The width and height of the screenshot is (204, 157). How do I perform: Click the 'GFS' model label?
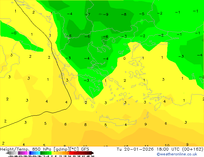(85, 149)
